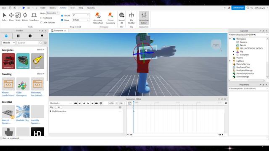Activate the Scale tool
The height and width of the screenshot is (151, 269).
(18, 17)
